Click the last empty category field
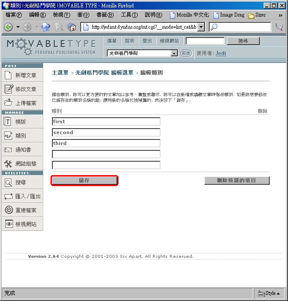 click(x=106, y=165)
